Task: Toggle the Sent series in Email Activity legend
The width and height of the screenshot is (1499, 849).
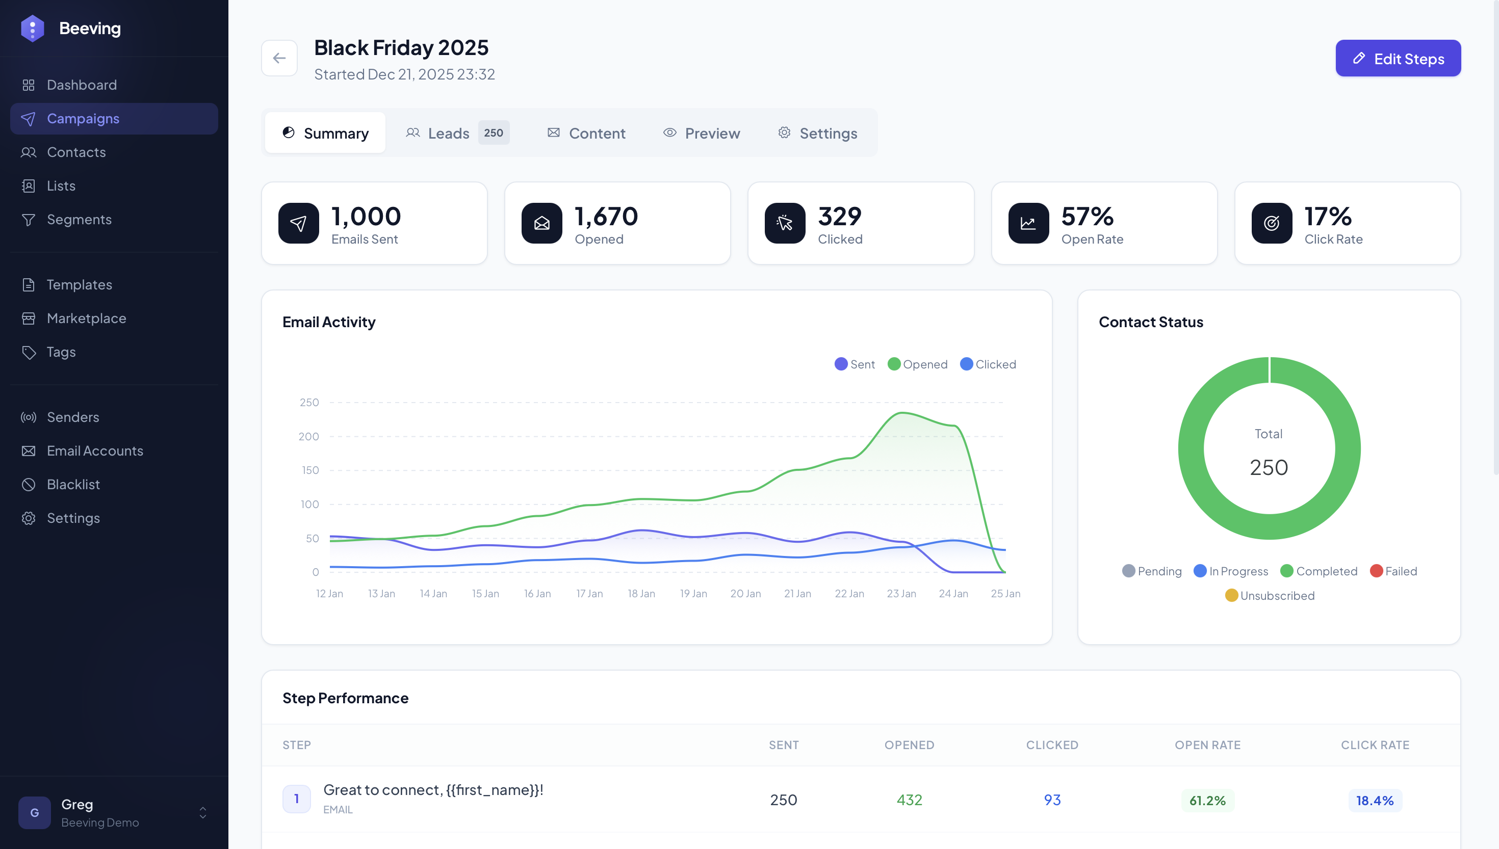Action: [x=854, y=364]
